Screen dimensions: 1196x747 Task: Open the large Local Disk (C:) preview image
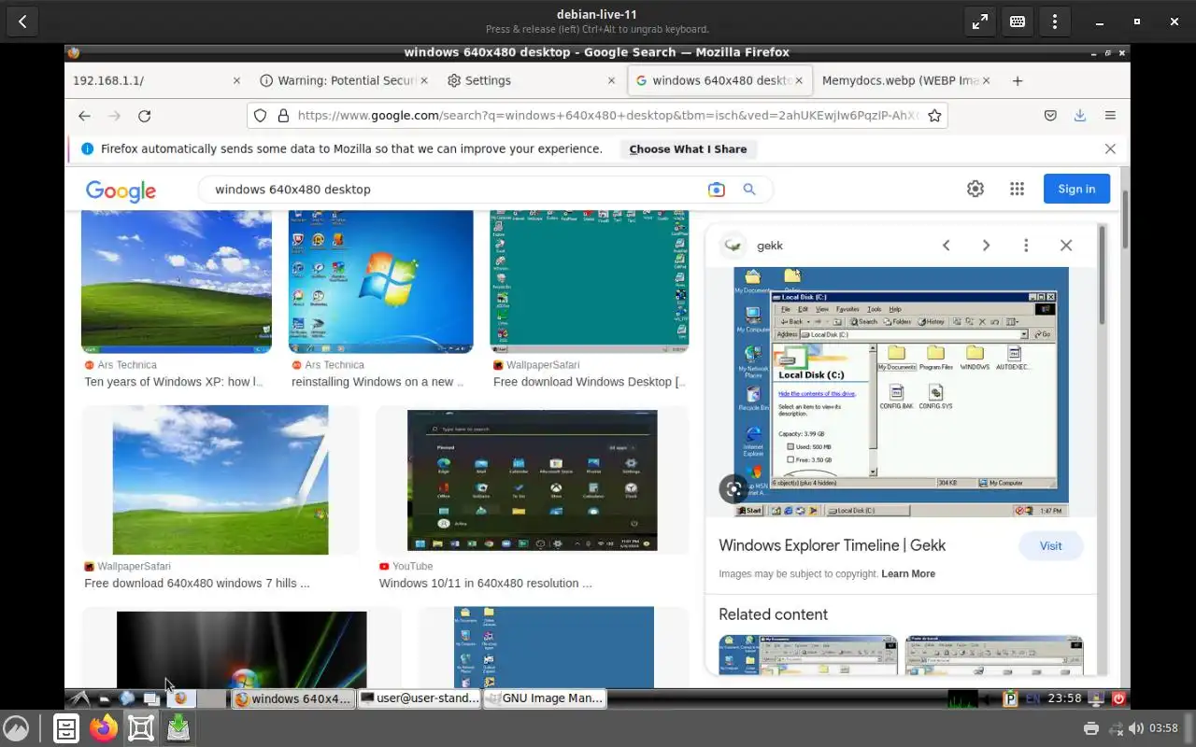click(901, 392)
